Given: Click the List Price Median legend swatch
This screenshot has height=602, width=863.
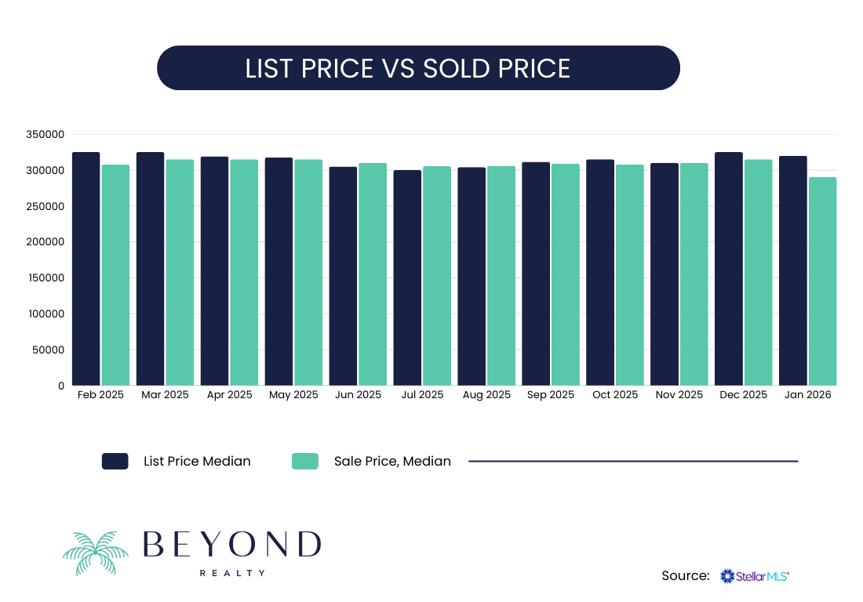Looking at the screenshot, I should pos(115,461).
